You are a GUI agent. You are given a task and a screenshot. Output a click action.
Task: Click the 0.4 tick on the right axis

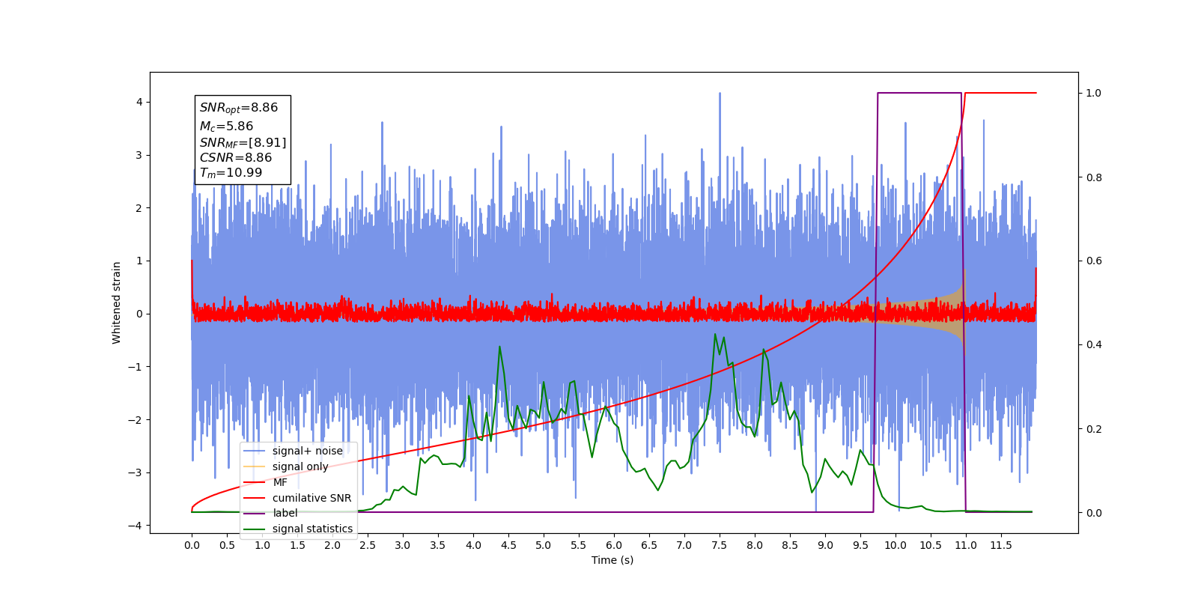point(1094,345)
